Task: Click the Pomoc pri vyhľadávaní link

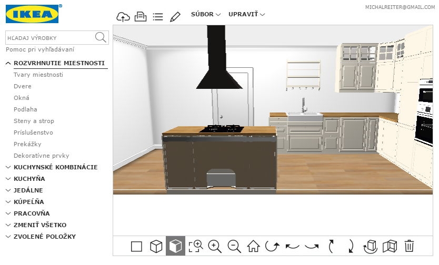Action: pos(40,49)
